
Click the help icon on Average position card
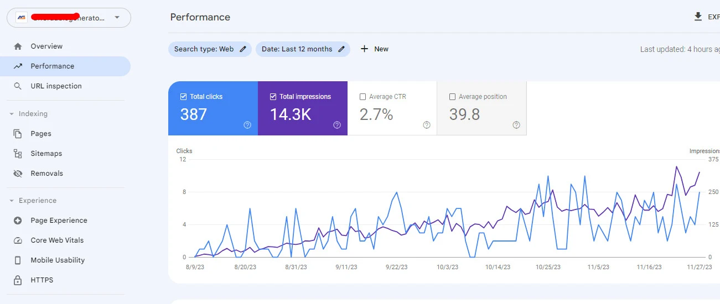(x=516, y=125)
